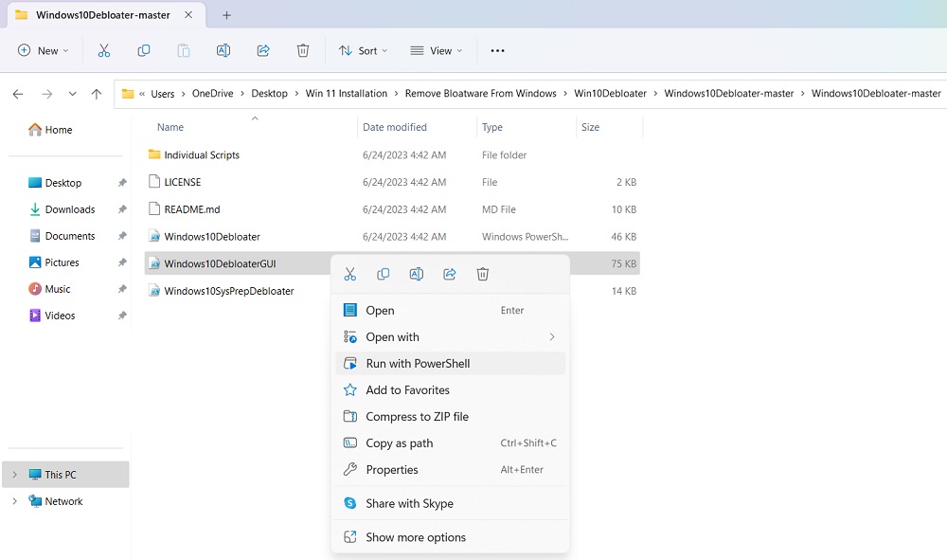Image resolution: width=947 pixels, height=560 pixels.
Task: Expand This PC in the sidebar tree
Action: (16, 474)
